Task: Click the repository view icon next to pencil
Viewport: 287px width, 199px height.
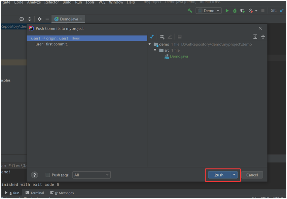Action: coord(180,37)
